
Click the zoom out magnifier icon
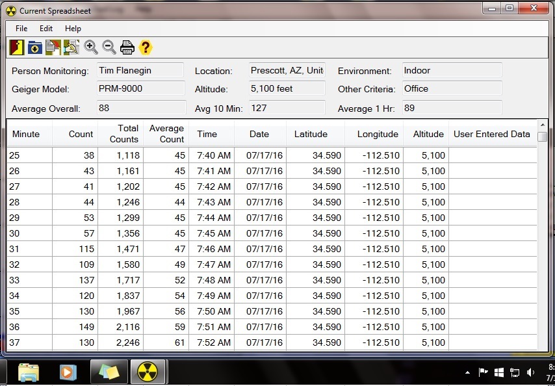(x=109, y=47)
